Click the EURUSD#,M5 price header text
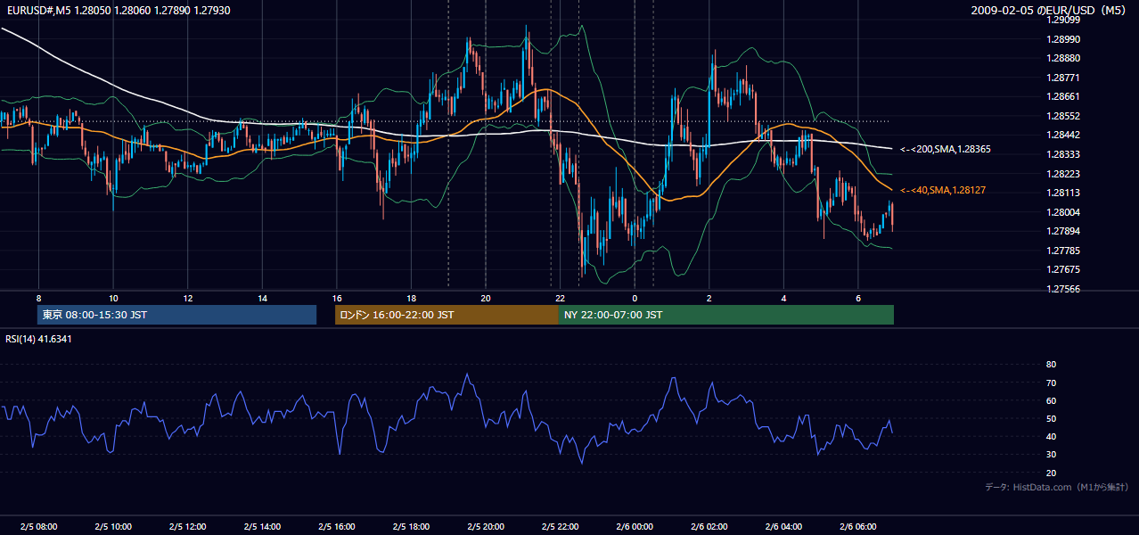 point(119,10)
